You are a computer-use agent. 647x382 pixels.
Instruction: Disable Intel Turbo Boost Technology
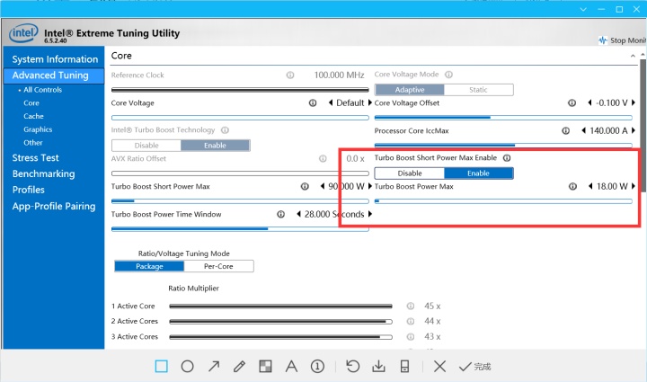tap(146, 146)
